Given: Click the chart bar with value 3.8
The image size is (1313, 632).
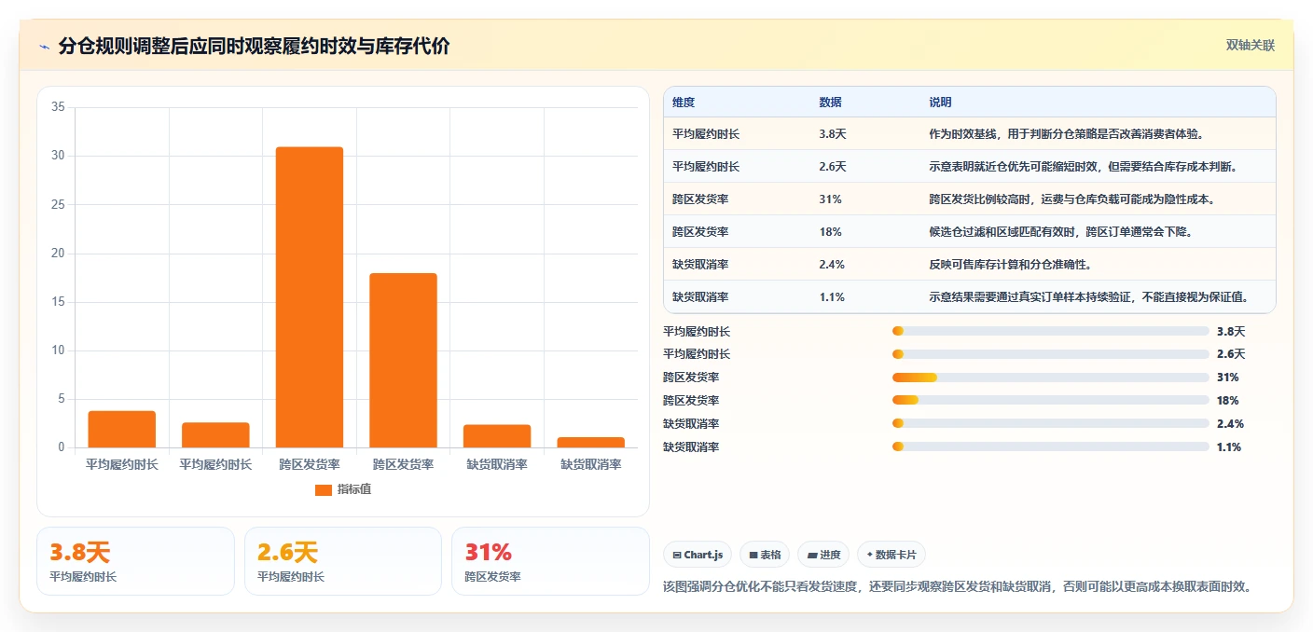Looking at the screenshot, I should click(x=122, y=430).
